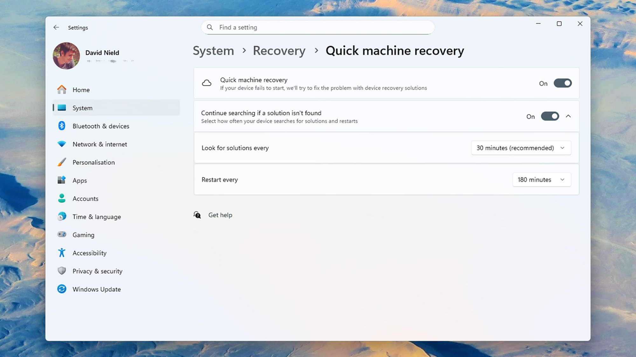Click the Accounts person icon
The width and height of the screenshot is (636, 357).
click(x=62, y=198)
